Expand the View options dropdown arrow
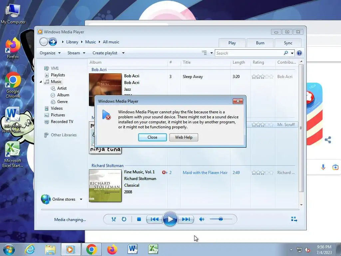This screenshot has height=256, width=341. click(x=211, y=53)
